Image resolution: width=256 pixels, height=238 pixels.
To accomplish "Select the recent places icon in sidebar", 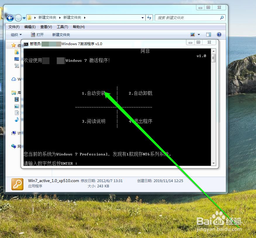I will [x=17, y=66].
